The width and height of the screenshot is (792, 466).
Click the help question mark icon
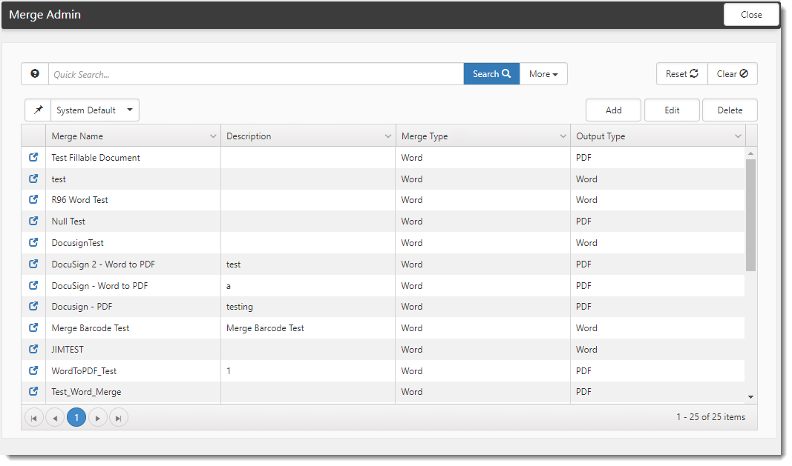35,74
